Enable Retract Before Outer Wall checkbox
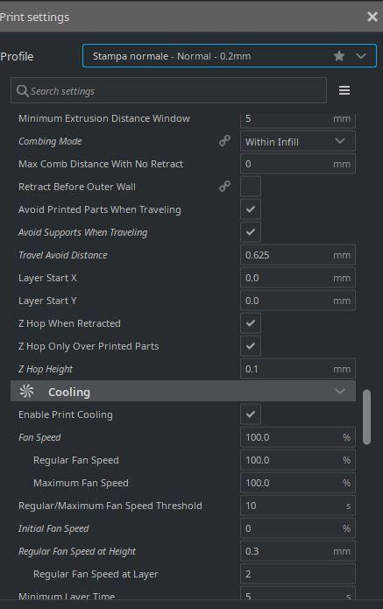Viewport: 383px width, 609px height. 251,187
